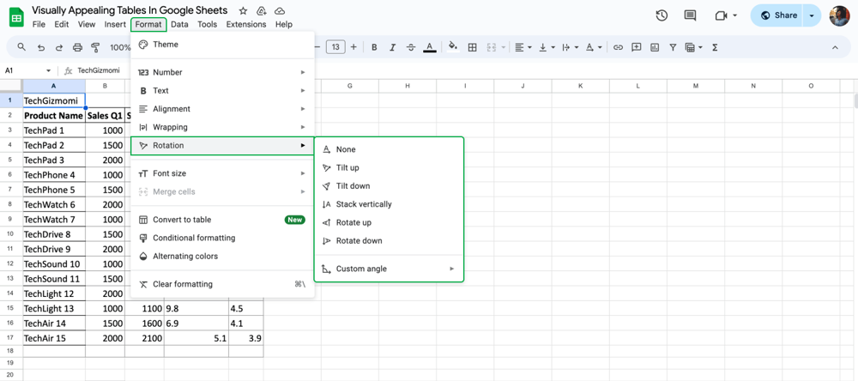Star the document title
This screenshot has height=381, width=858.
click(243, 11)
